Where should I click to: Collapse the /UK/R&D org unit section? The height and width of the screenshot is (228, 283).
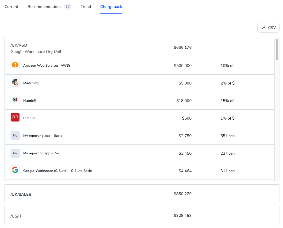[x=140, y=48]
